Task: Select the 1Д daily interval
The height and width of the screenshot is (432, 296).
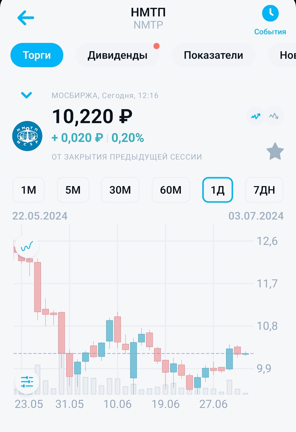Action: (218, 190)
